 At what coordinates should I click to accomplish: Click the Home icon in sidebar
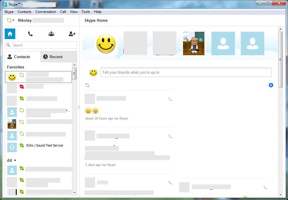pos(10,34)
